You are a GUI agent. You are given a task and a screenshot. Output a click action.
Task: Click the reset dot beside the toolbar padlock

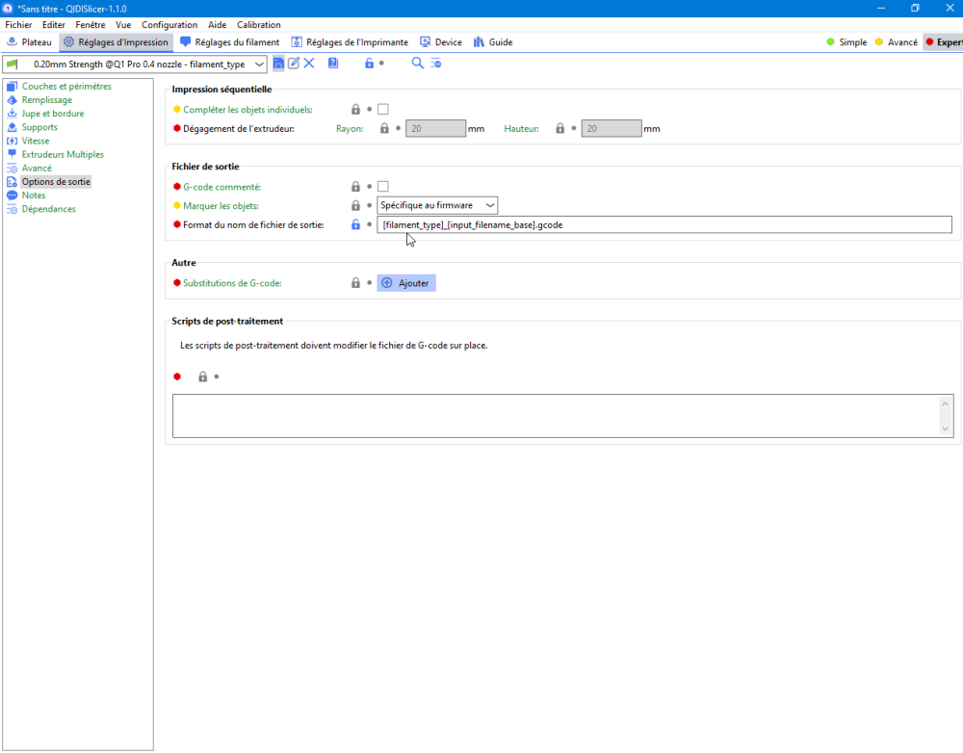pyautogui.click(x=381, y=64)
